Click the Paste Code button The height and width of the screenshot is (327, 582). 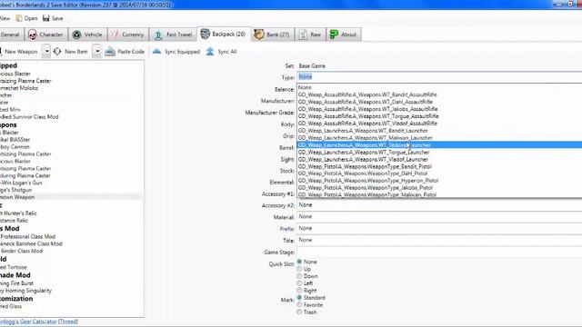(125, 52)
